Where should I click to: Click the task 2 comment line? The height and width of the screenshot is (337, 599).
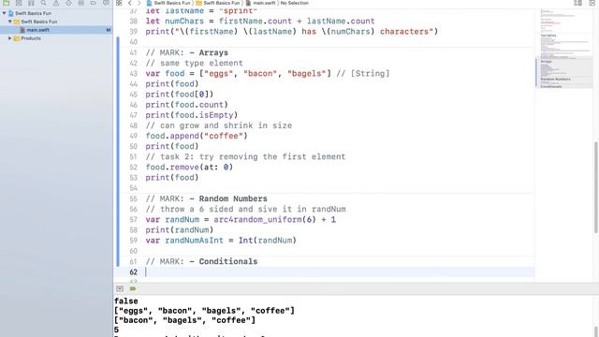[x=245, y=156]
